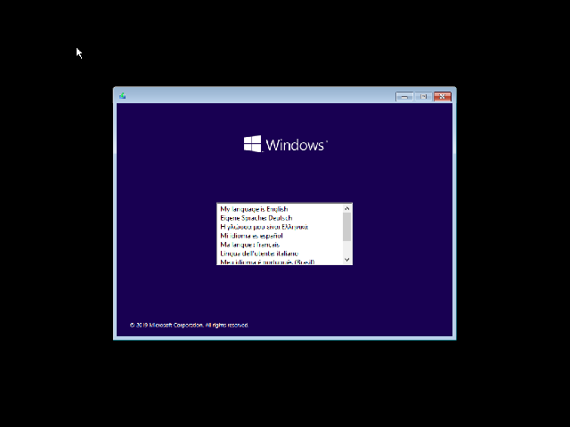Click the language list scrollbar thumb

[x=346, y=227]
